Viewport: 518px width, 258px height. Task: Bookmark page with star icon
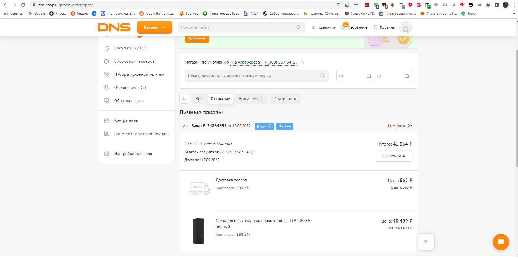pos(356,5)
